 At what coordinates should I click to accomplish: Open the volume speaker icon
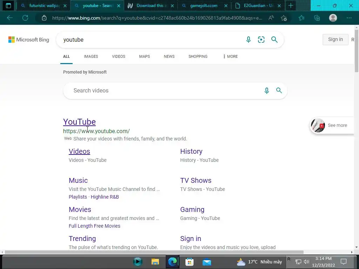pos(306,262)
